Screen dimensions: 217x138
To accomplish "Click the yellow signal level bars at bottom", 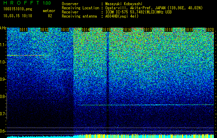I will point(146,136).
